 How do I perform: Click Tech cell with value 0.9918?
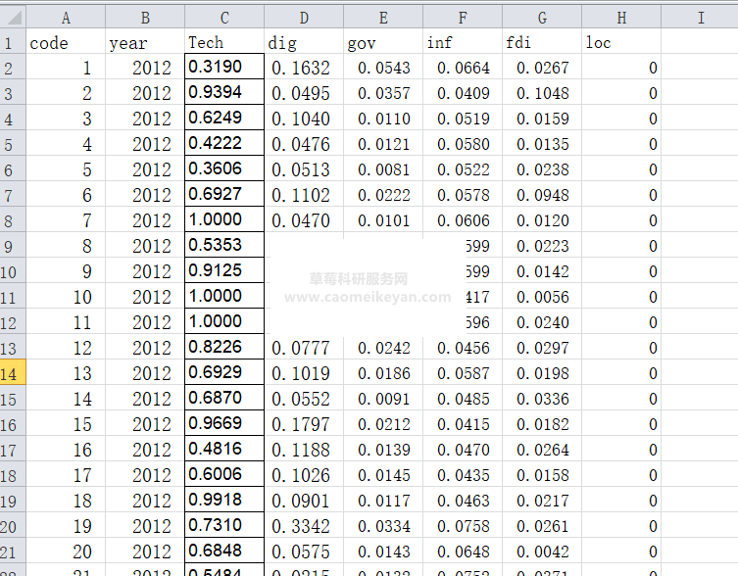point(224,501)
